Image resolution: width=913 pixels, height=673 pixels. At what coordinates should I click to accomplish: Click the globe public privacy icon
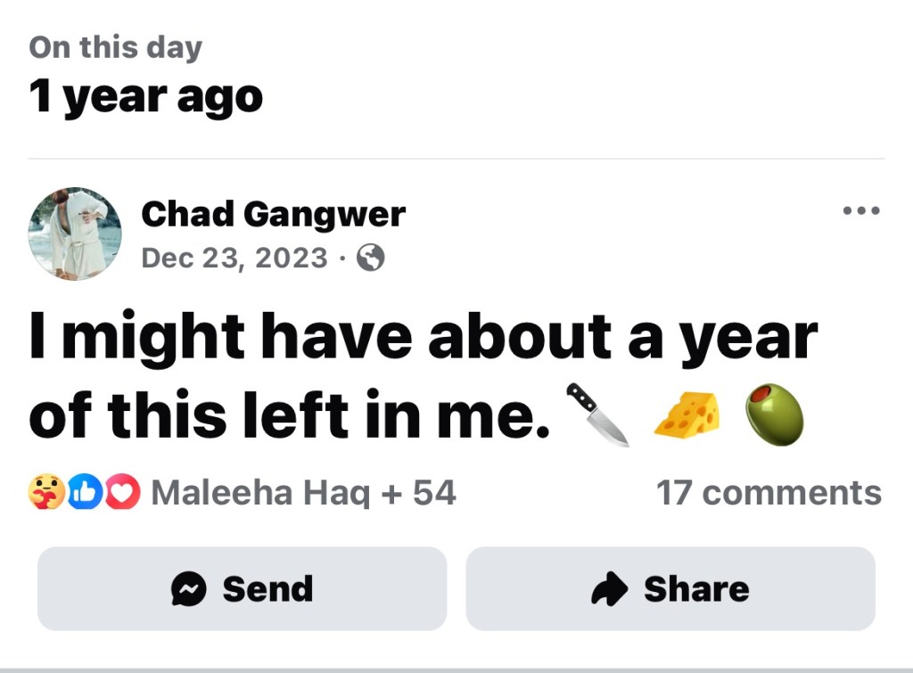(370, 259)
